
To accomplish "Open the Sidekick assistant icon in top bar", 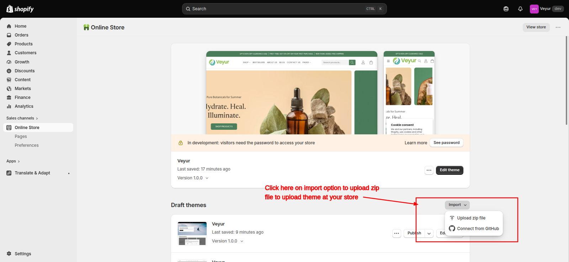I will (506, 9).
